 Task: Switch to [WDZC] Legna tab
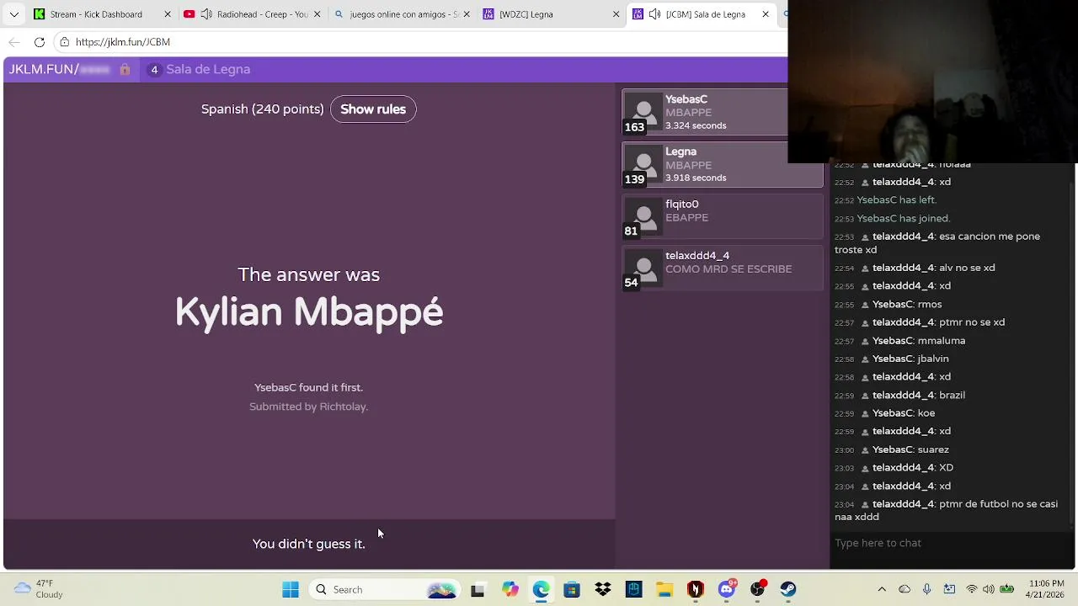pos(552,14)
